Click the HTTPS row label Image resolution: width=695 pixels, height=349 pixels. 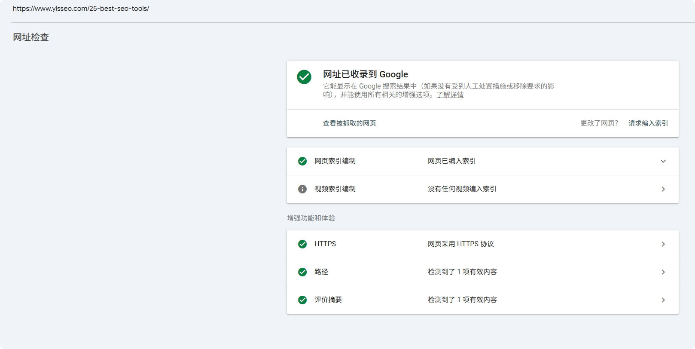coord(325,244)
